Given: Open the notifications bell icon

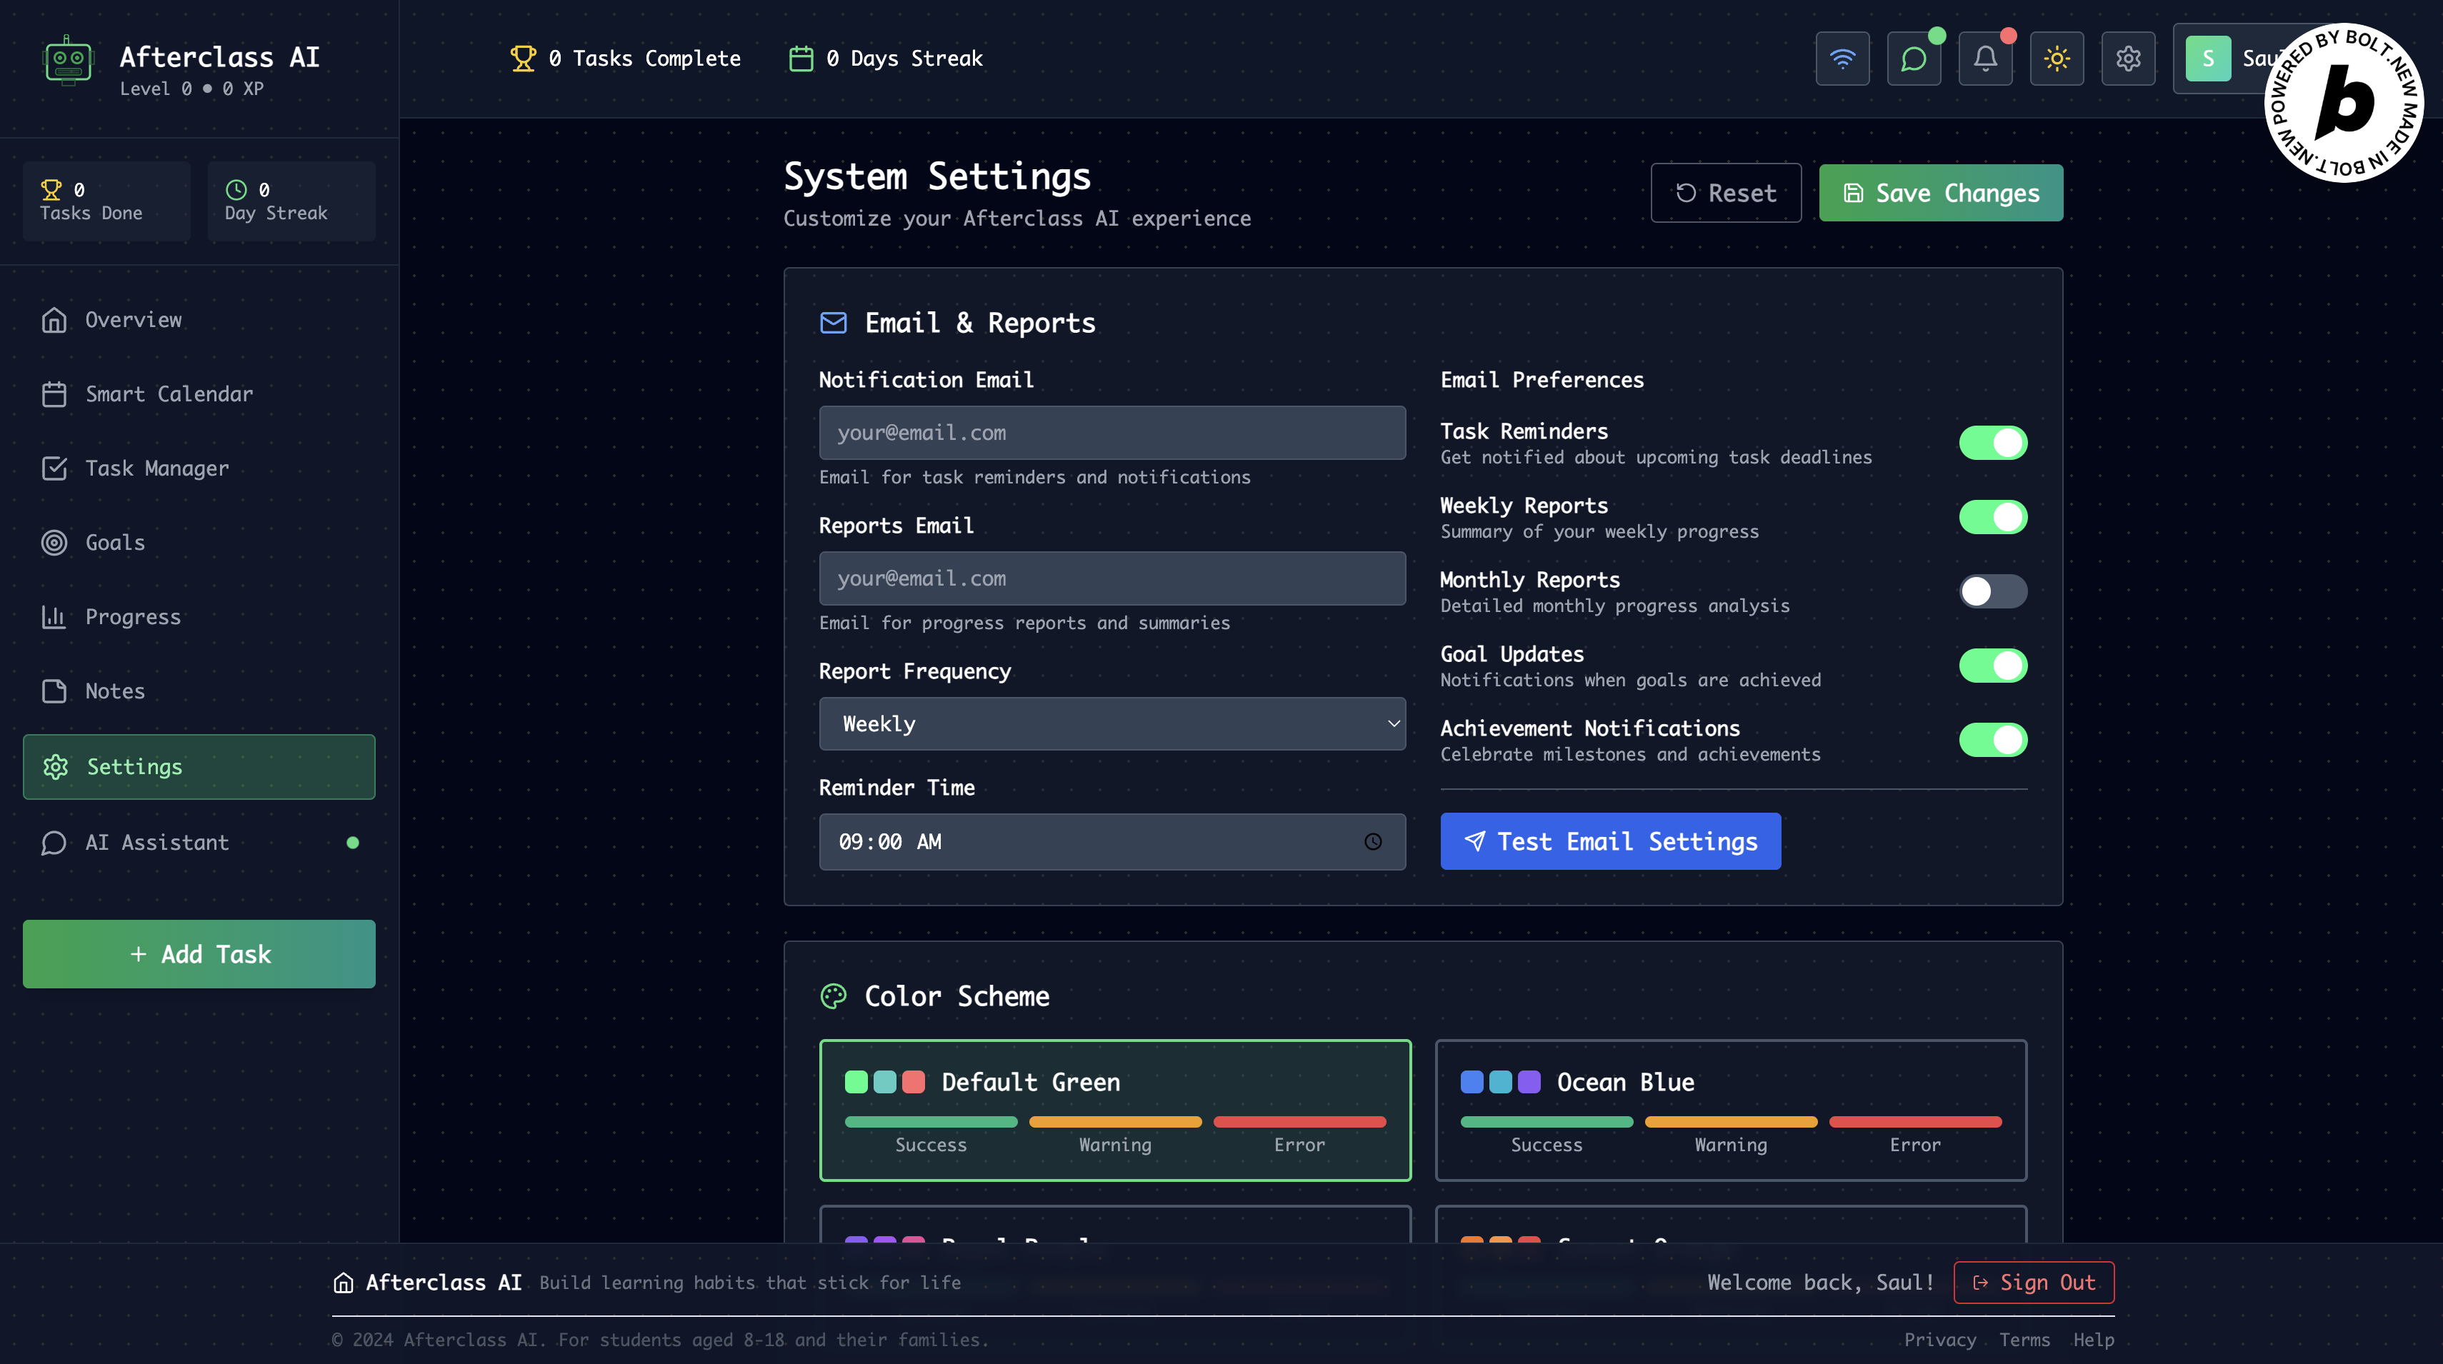Looking at the screenshot, I should (x=1985, y=59).
